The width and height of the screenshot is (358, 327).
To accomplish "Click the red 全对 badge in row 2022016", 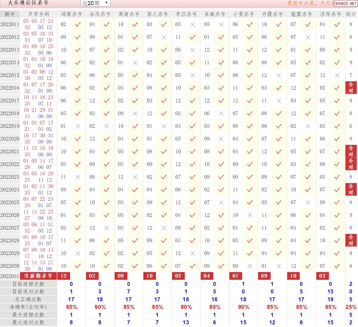I will (x=351, y=88).
